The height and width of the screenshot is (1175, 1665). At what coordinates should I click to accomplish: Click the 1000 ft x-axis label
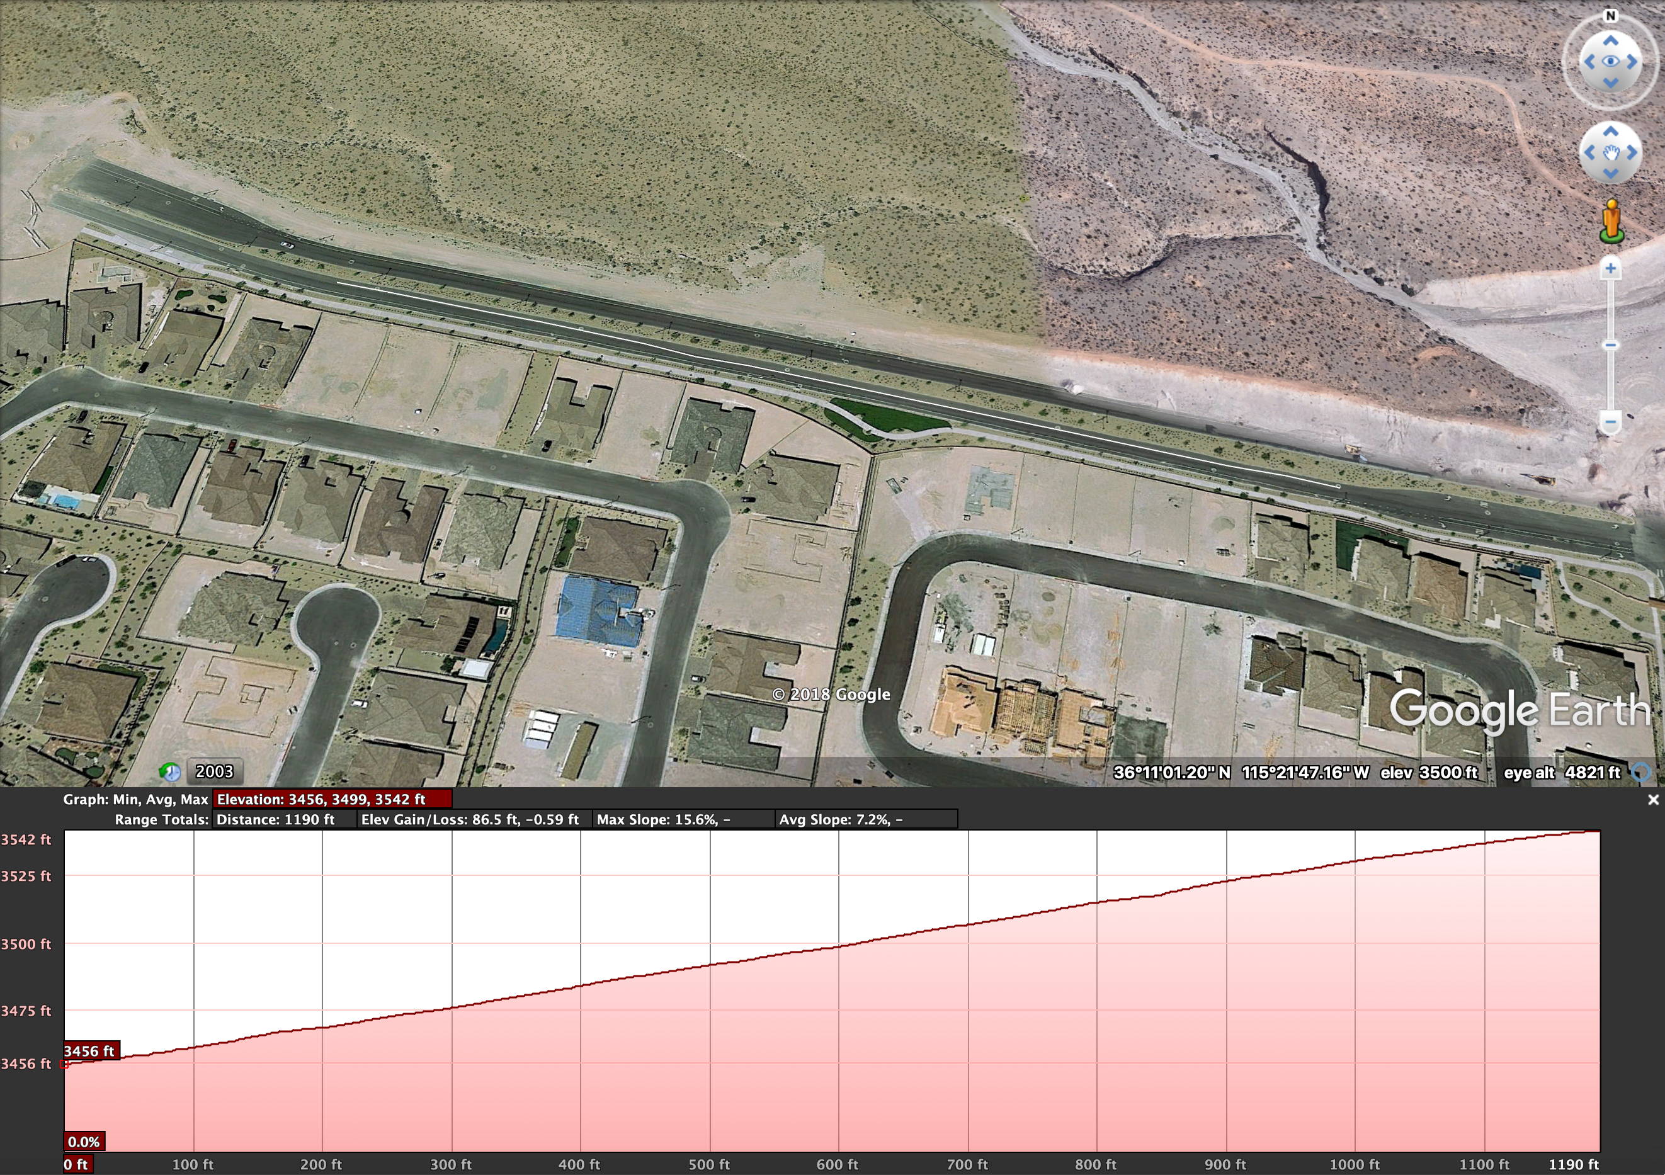coord(1355,1165)
